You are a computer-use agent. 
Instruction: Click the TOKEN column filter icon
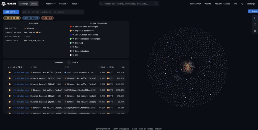pos(108,67)
